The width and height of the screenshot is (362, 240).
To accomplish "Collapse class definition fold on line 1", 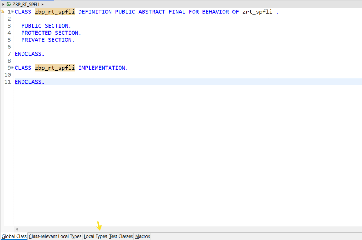I will [12, 12].
